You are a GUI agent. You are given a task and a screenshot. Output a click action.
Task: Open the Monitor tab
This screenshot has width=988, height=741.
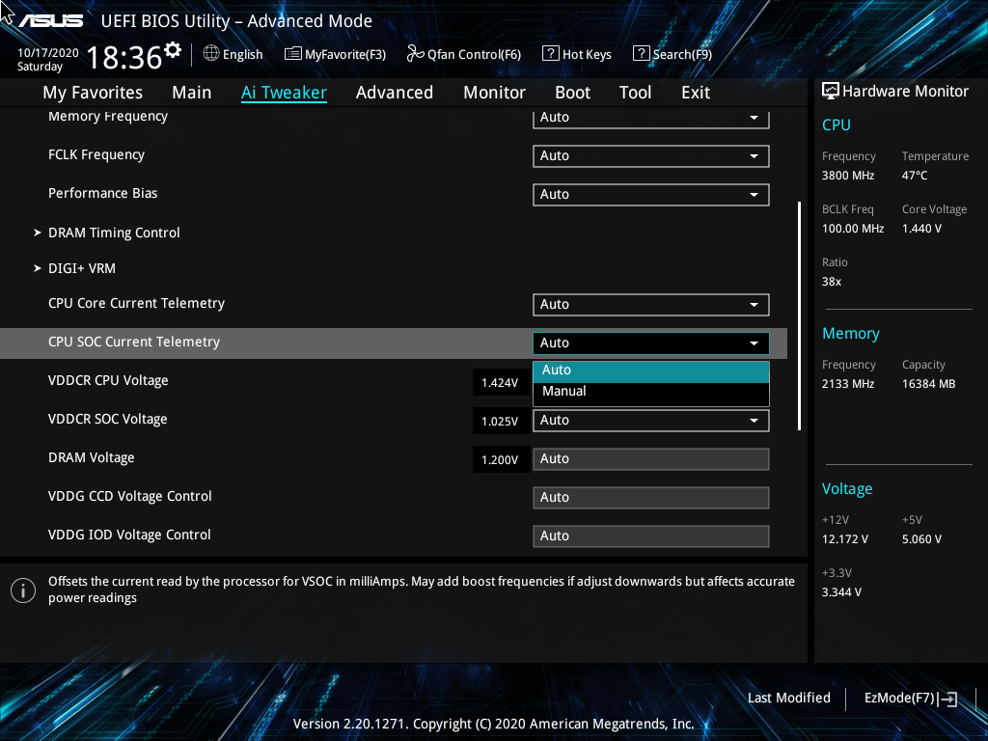pos(494,93)
